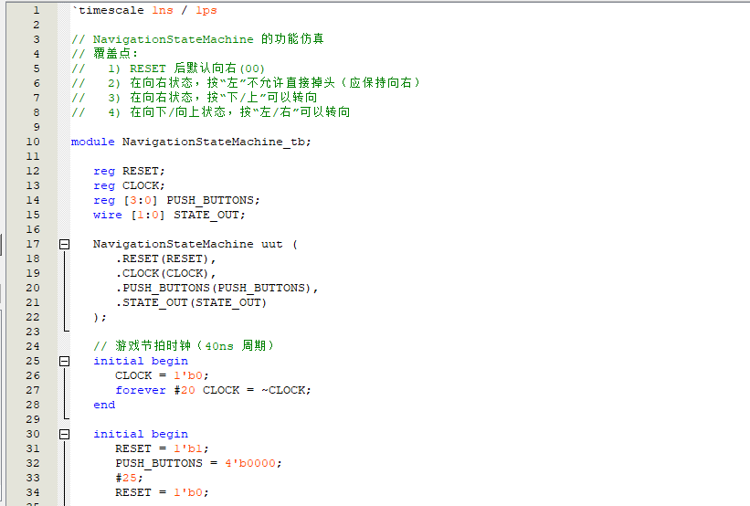Click 'forever #20 CLOCK = ~CLOCK;' statement
750x506 pixels.
pyautogui.click(x=213, y=390)
